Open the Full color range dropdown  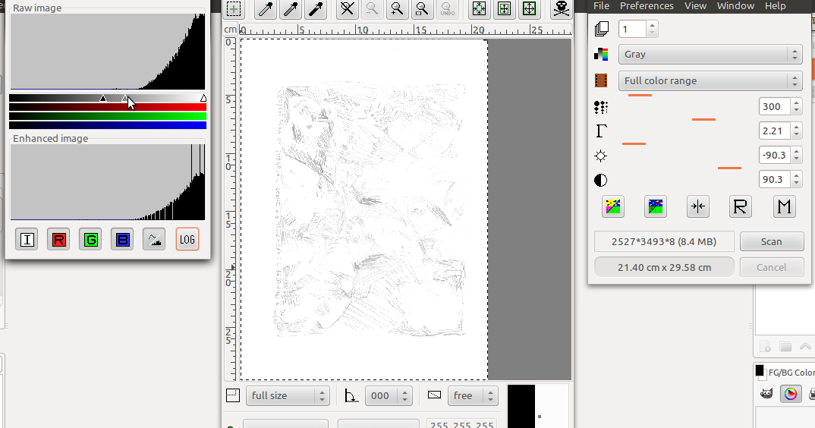click(x=710, y=80)
